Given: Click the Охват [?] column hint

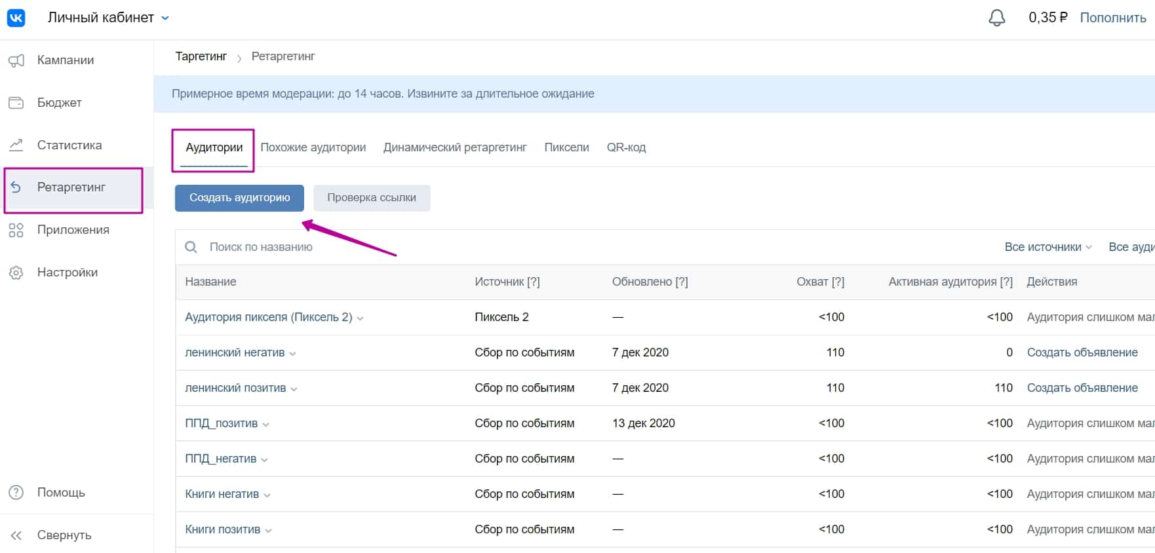Looking at the screenshot, I should pyautogui.click(x=838, y=282).
